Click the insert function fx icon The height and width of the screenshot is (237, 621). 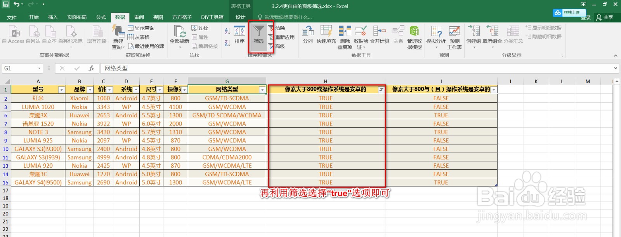(x=91, y=68)
